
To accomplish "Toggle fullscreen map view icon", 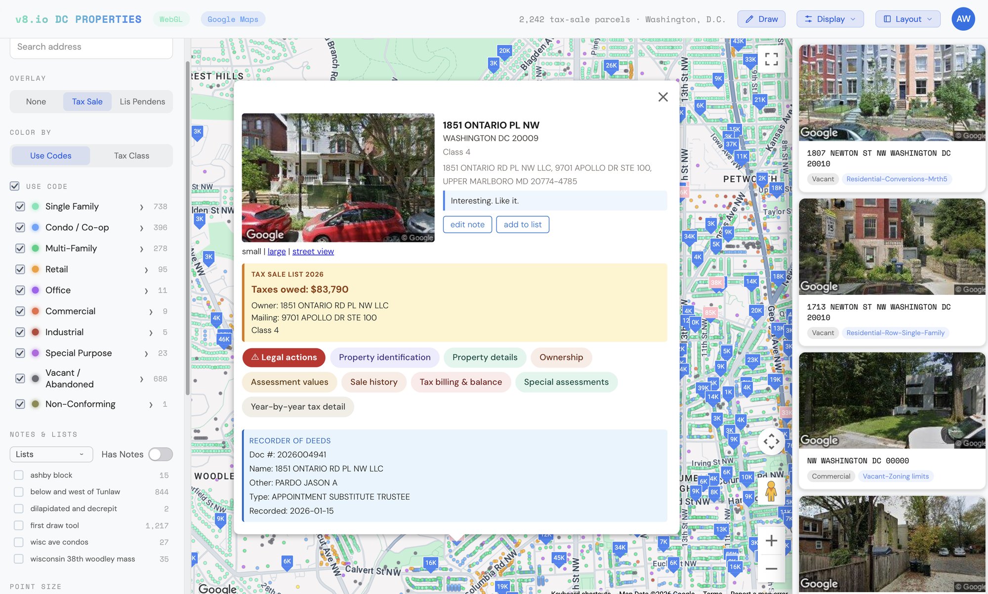I will [771, 59].
